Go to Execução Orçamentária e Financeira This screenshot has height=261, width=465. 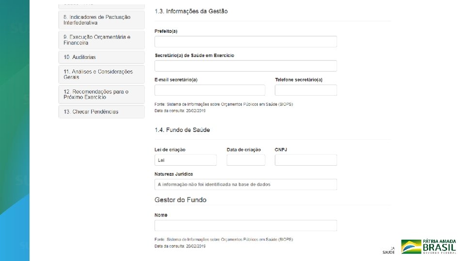[101, 40]
